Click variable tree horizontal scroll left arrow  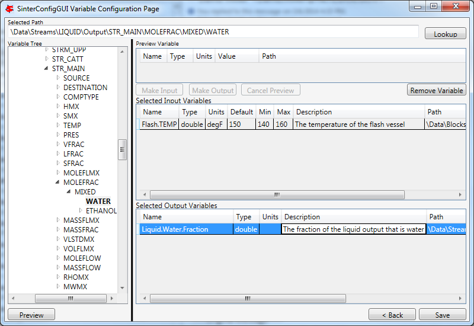coord(13,299)
